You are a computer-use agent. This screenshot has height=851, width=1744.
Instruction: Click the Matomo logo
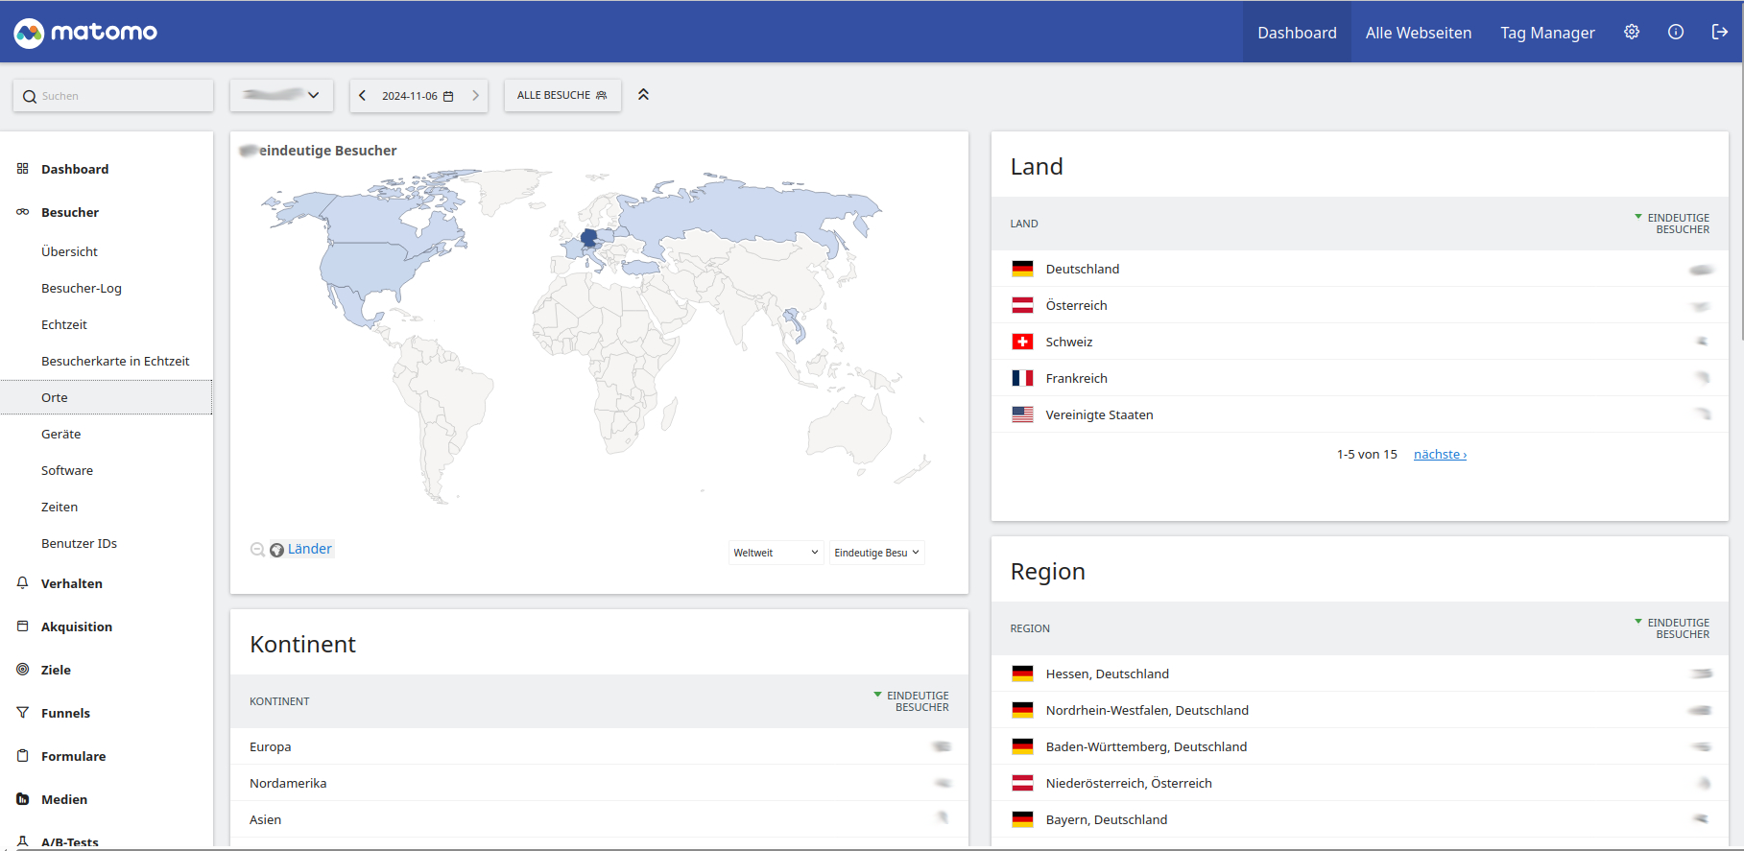85,33
